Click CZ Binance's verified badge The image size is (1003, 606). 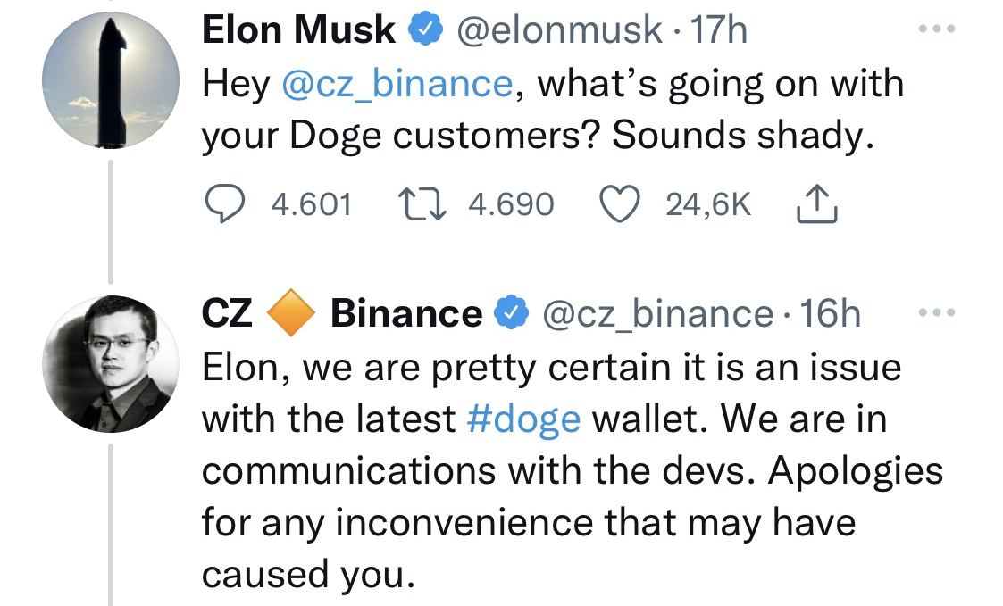click(508, 313)
